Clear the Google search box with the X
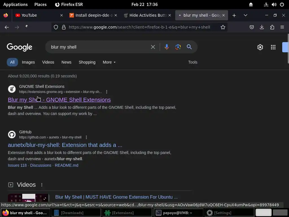 pyautogui.click(x=153, y=47)
